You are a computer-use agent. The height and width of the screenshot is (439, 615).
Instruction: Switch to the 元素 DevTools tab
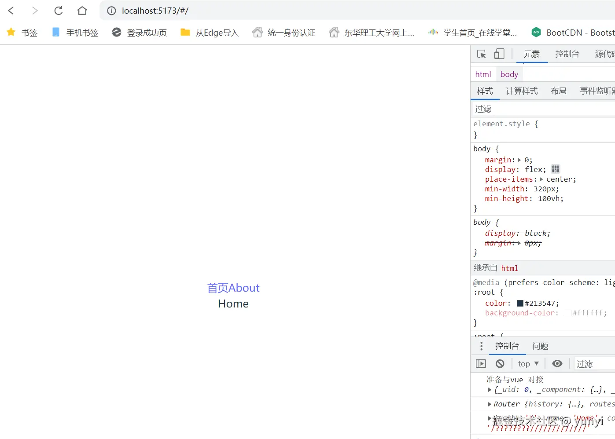[531, 54]
